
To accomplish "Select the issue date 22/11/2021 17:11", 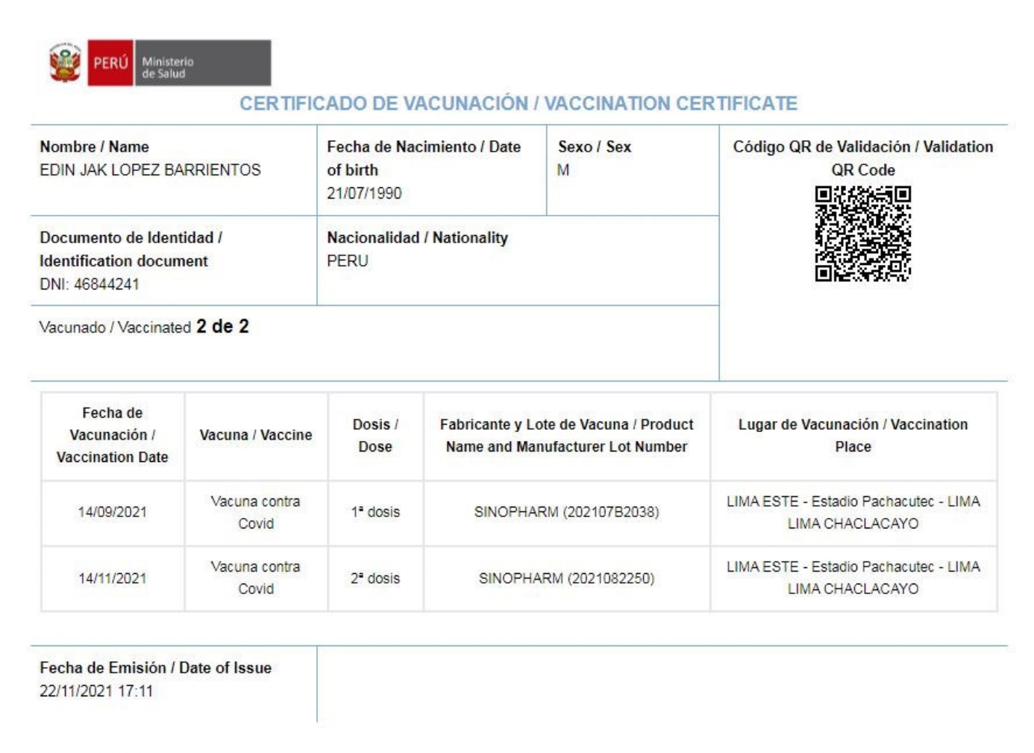I will [96, 691].
